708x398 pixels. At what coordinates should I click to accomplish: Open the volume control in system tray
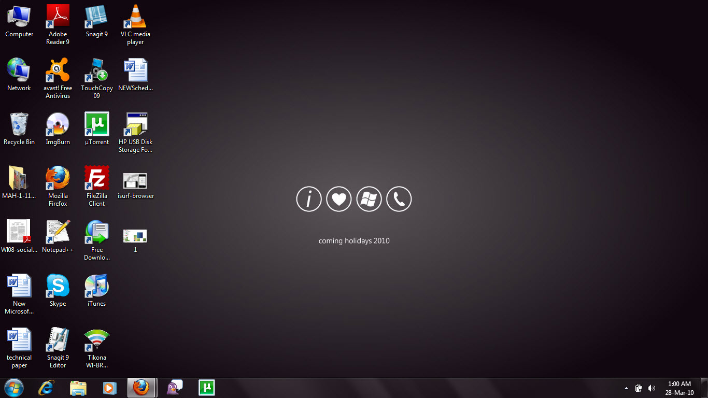pos(652,388)
